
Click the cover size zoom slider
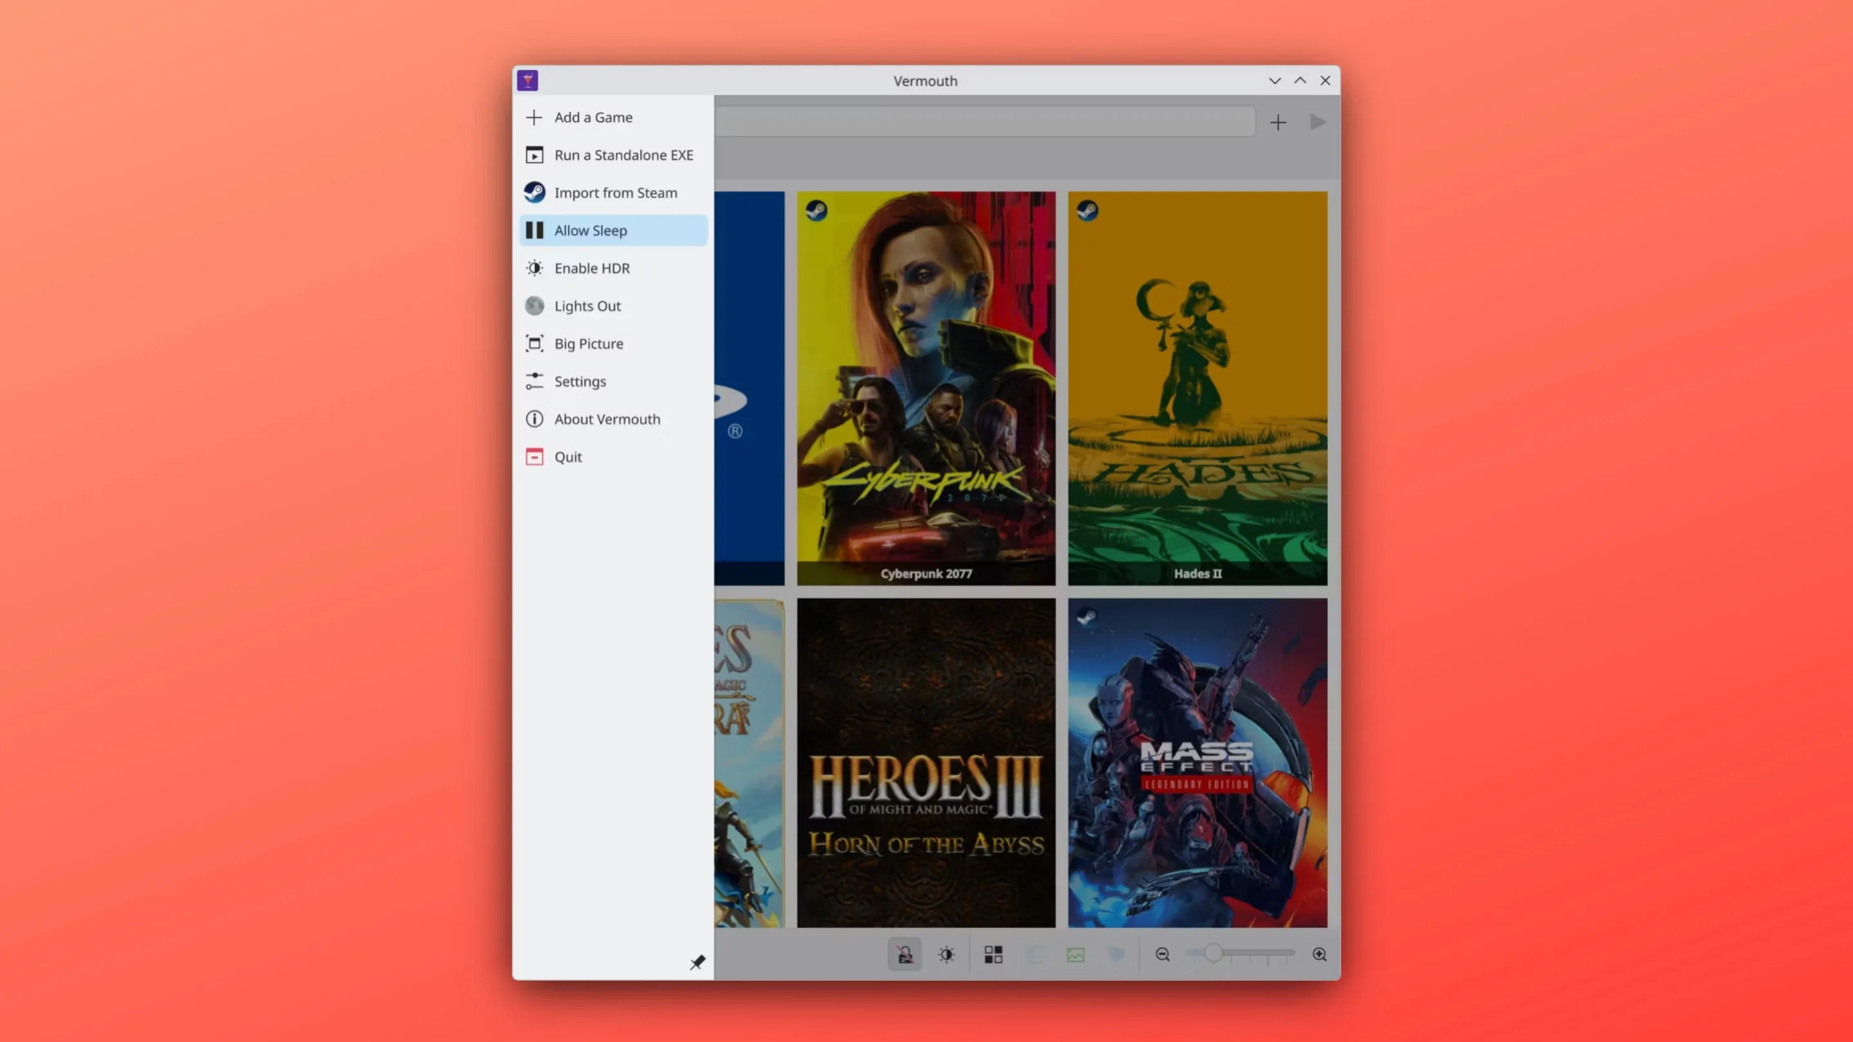[x=1240, y=953]
